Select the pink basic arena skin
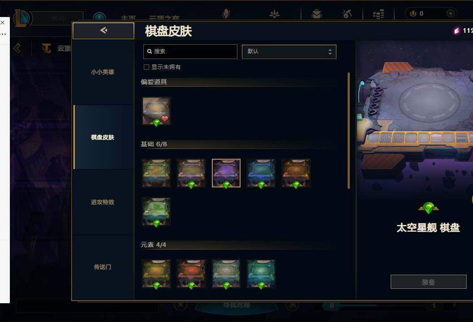The width and height of the screenshot is (473, 322). [x=191, y=173]
